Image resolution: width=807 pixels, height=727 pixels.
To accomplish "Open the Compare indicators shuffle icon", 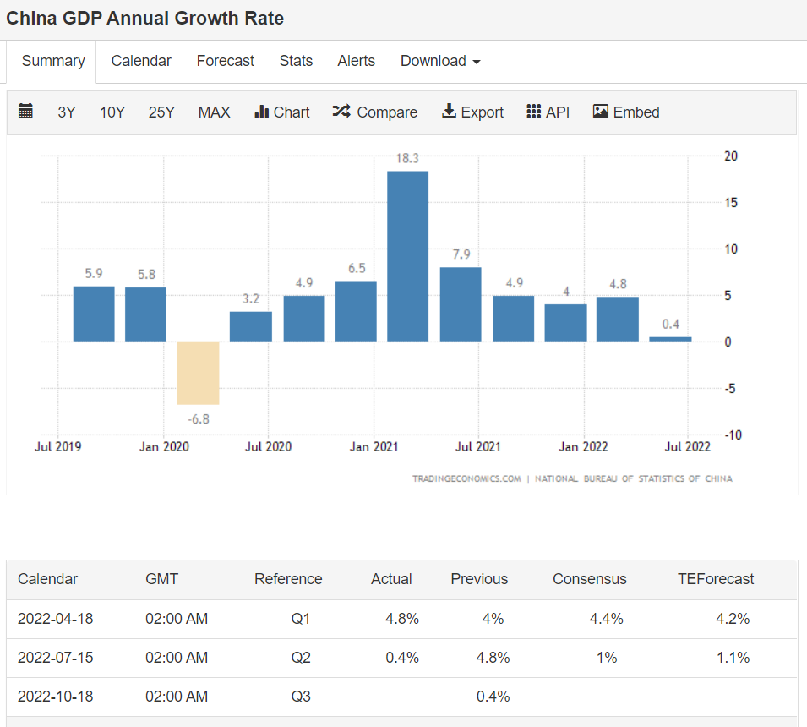I will click(341, 112).
